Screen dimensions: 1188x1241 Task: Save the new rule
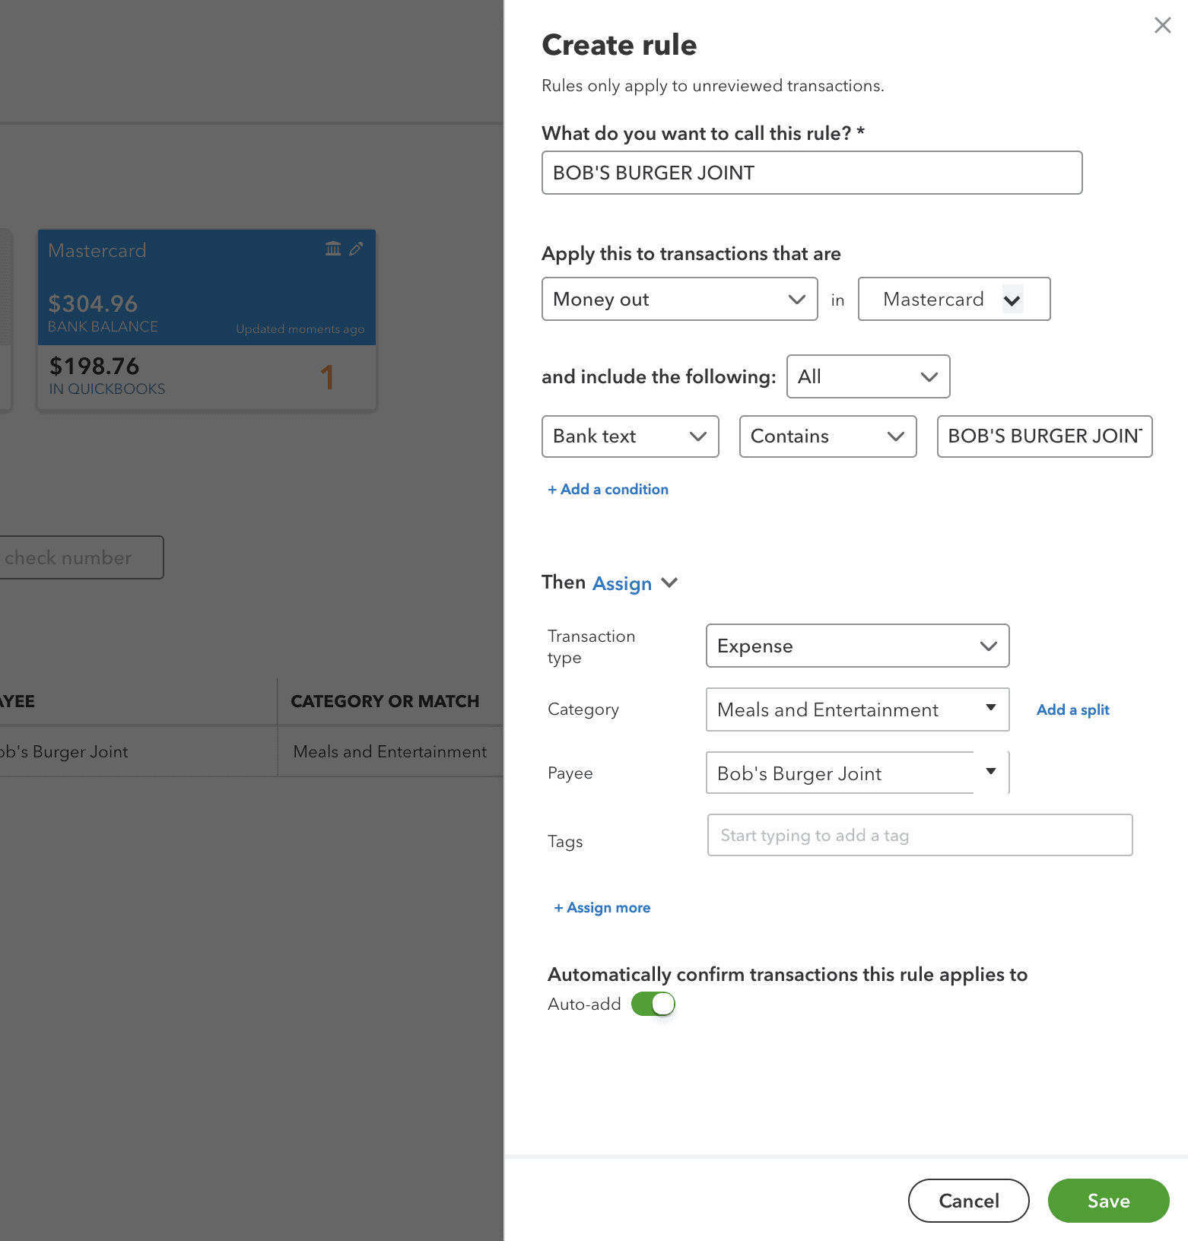(1108, 1201)
